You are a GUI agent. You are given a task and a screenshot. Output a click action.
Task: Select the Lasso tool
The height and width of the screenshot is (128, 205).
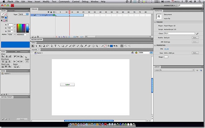(48, 46)
